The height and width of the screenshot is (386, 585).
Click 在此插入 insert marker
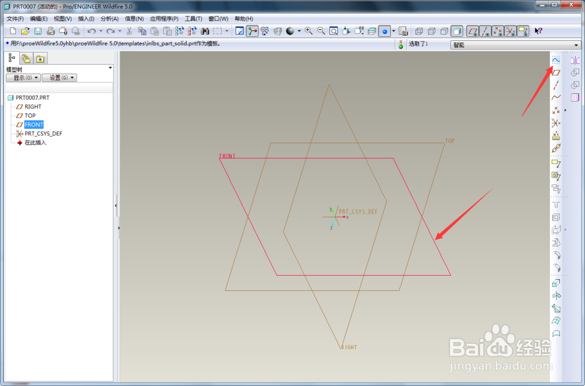coord(35,142)
